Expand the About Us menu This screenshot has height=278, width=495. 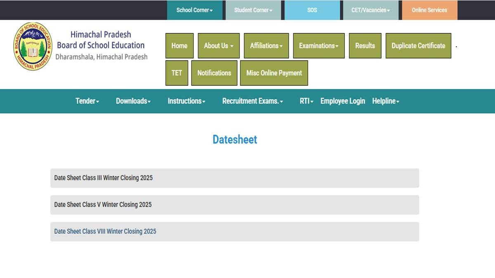click(219, 46)
